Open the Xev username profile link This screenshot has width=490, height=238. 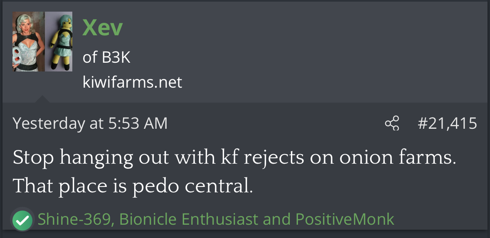[x=103, y=28]
